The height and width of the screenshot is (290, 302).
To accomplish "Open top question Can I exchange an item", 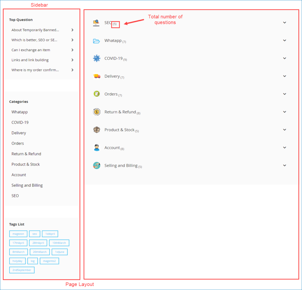I will (31, 50).
